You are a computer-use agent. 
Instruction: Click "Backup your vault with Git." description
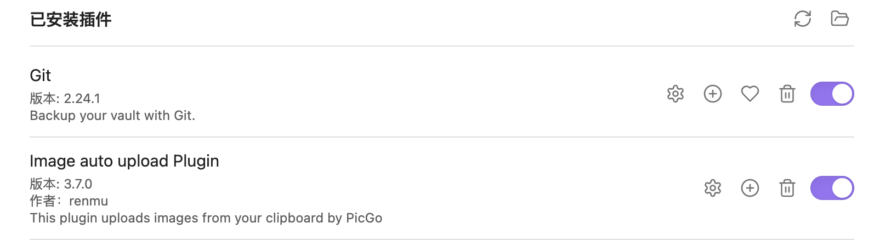pyautogui.click(x=112, y=116)
